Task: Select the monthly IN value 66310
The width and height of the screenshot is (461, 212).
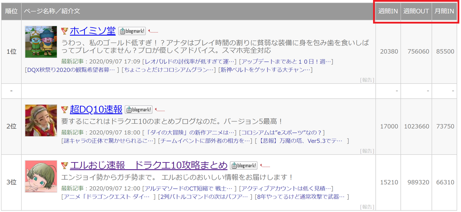Action: [446, 182]
